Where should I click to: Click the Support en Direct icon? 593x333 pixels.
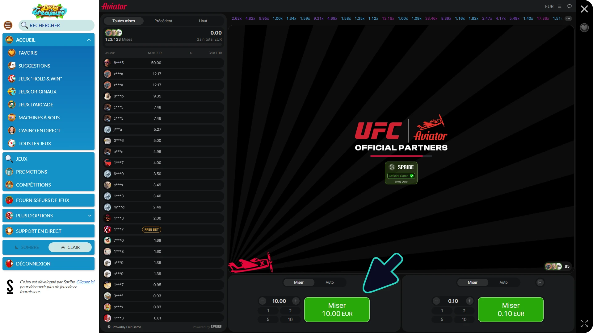(9, 231)
